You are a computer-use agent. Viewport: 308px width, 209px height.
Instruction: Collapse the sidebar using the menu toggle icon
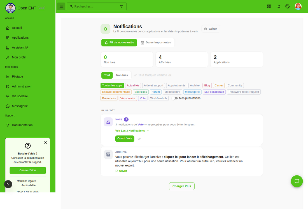click(61, 6)
